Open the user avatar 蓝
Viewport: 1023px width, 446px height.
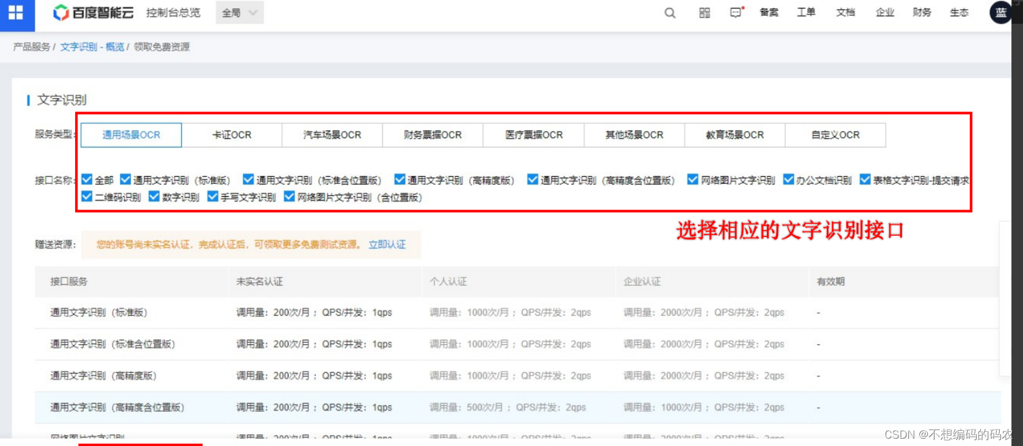1000,13
